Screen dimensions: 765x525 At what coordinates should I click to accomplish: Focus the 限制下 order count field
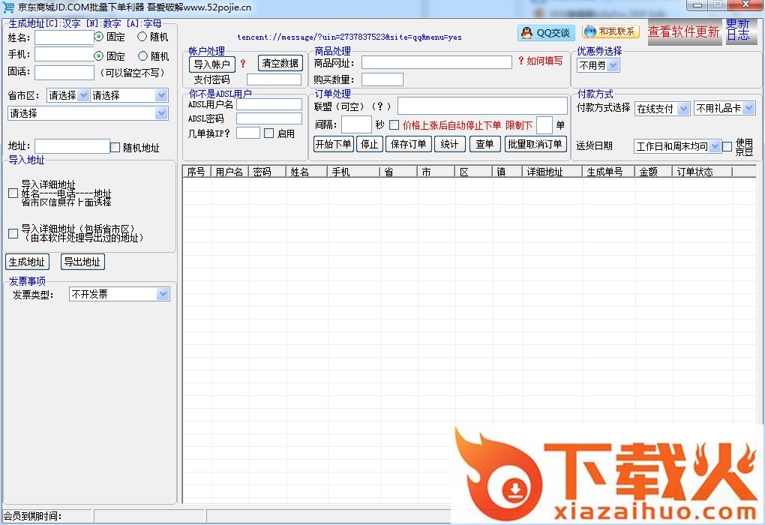[544, 125]
